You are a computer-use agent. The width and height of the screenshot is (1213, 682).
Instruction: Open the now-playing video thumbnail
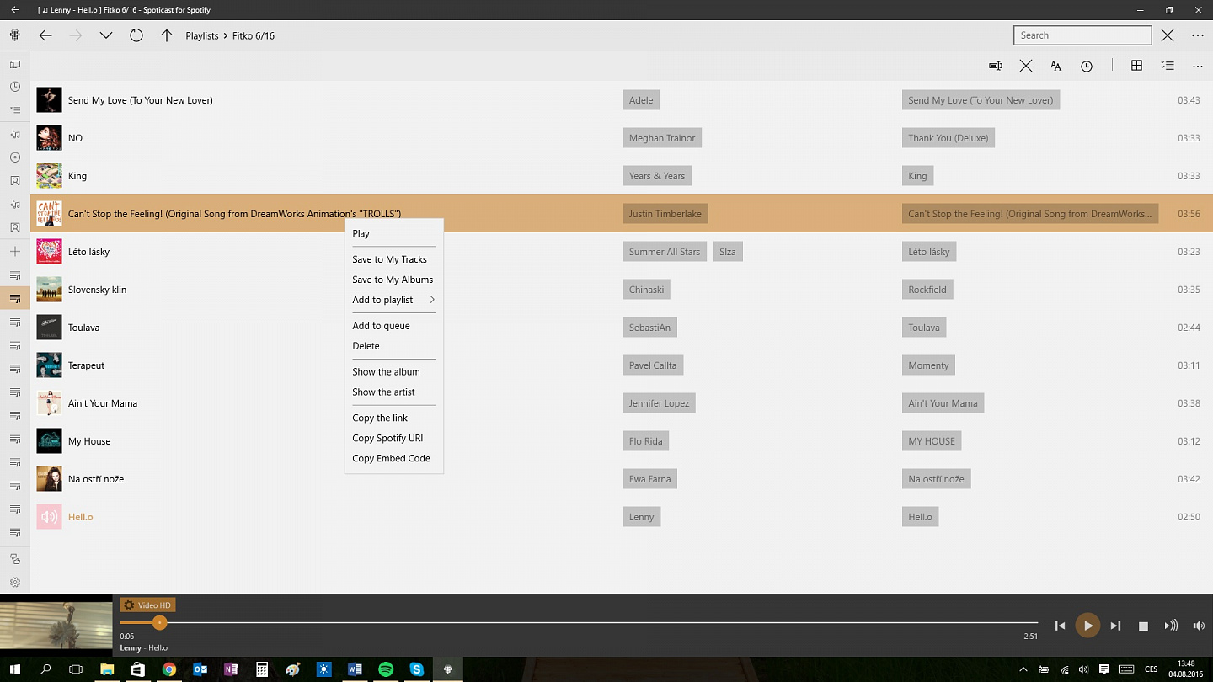click(x=56, y=626)
